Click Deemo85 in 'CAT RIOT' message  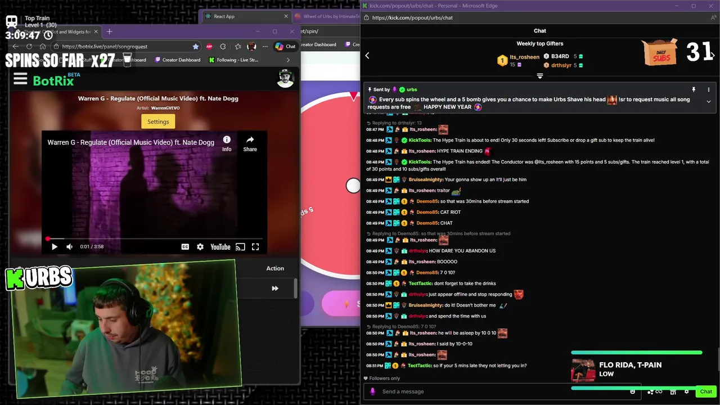427,212
